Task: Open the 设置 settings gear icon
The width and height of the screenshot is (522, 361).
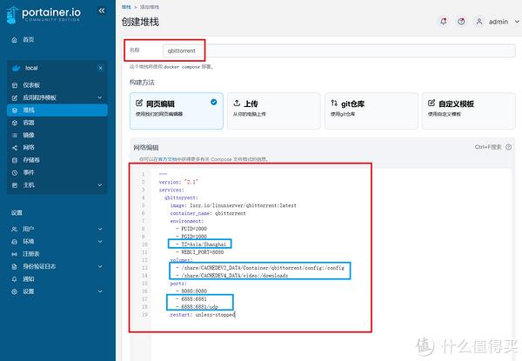Action: pos(14,291)
